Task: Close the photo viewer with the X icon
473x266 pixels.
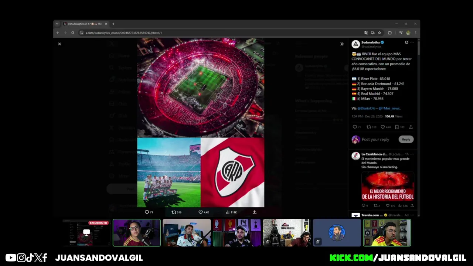Action: [59, 44]
